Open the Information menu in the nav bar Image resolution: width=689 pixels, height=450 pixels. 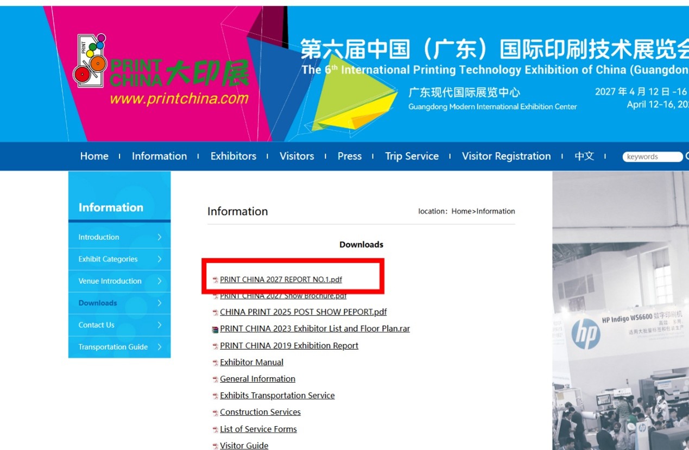tap(159, 156)
